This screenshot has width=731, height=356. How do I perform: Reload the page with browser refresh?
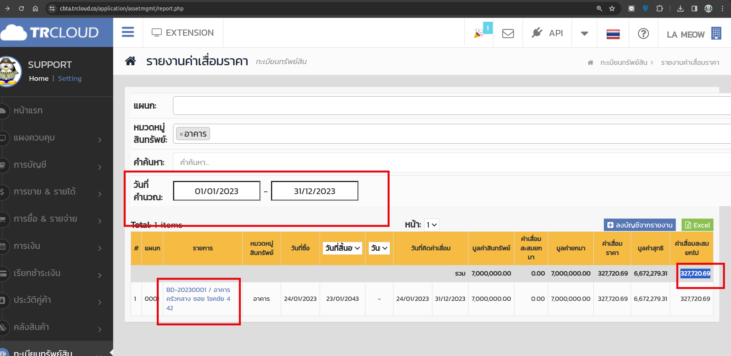(x=21, y=9)
